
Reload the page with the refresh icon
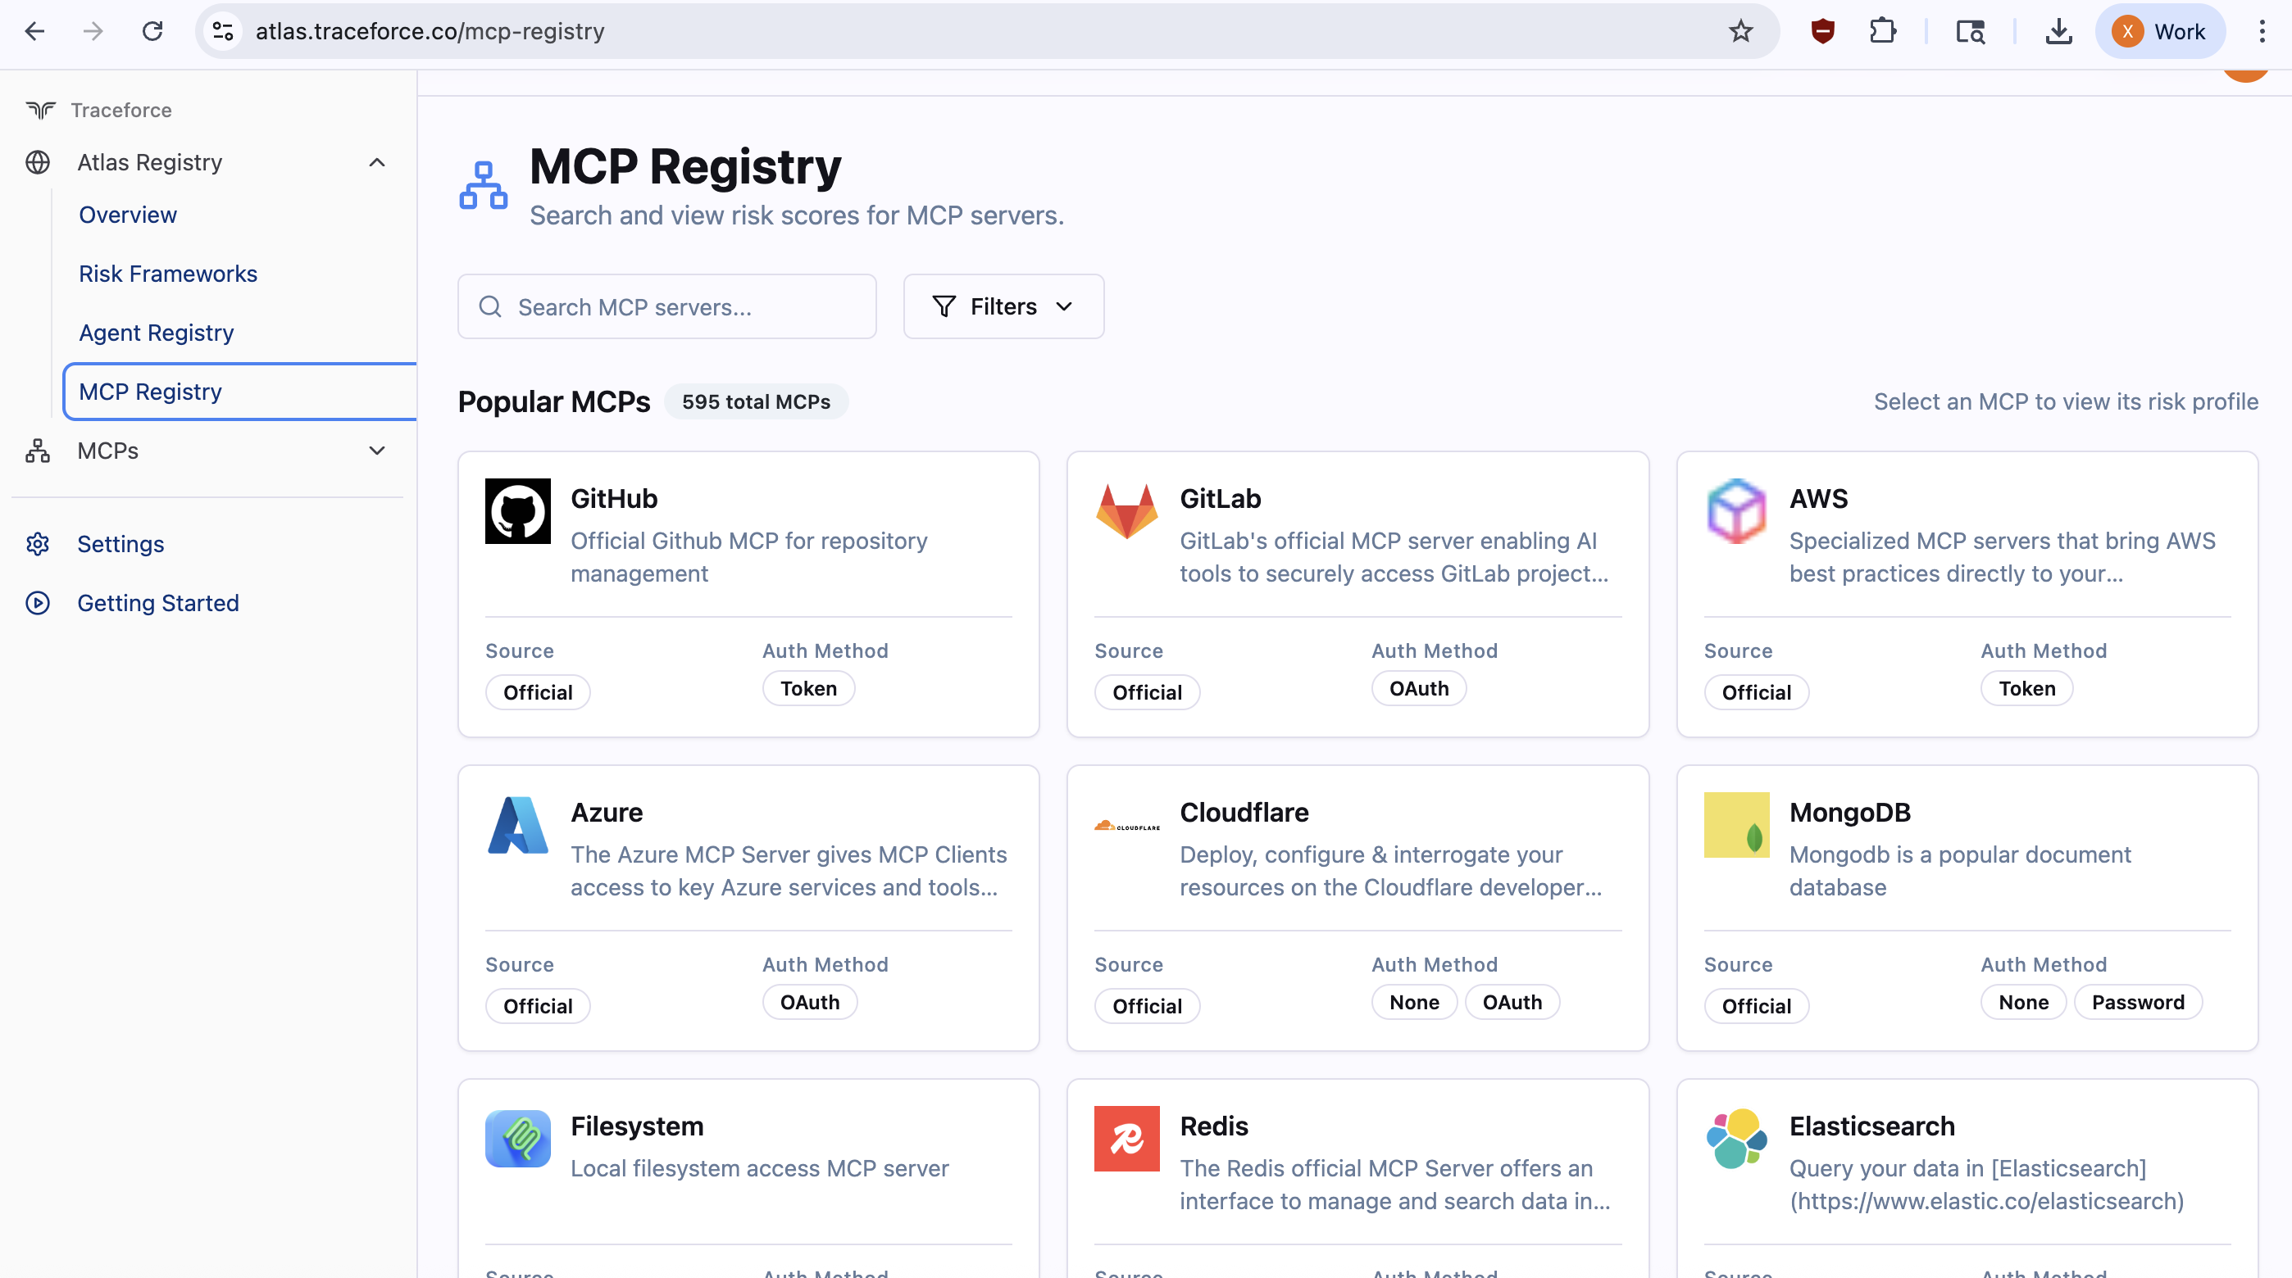click(152, 31)
